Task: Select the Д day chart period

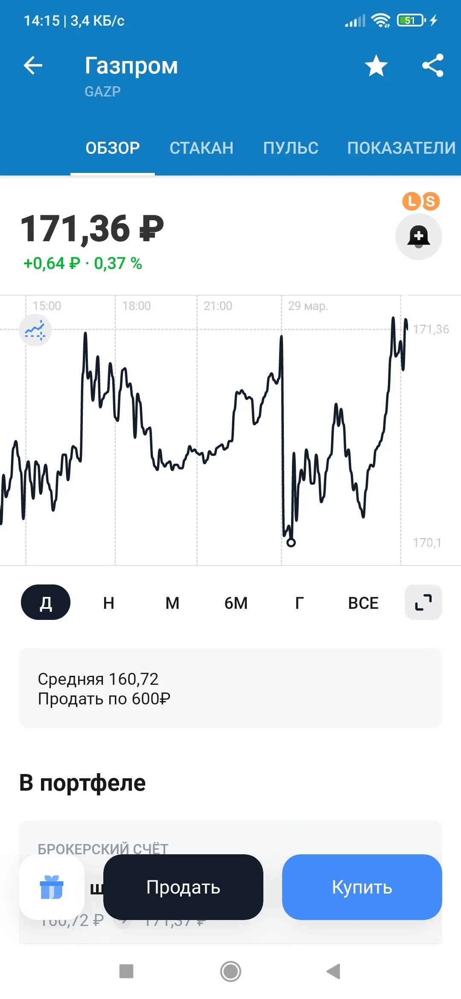Action: pyautogui.click(x=46, y=602)
